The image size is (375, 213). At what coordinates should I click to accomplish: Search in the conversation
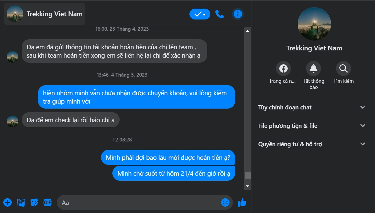343,68
